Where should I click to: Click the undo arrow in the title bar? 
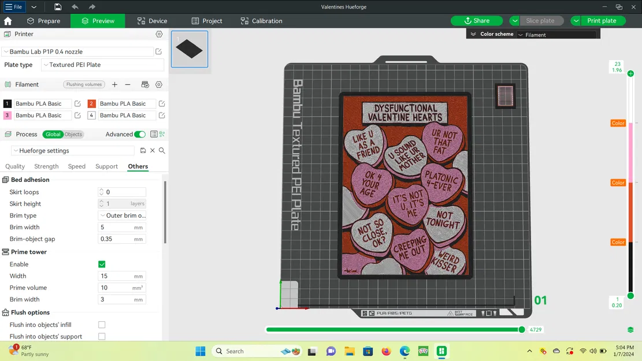point(75,6)
